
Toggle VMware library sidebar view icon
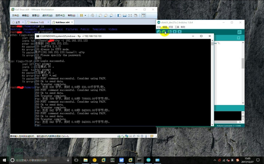[x=119, y=16]
